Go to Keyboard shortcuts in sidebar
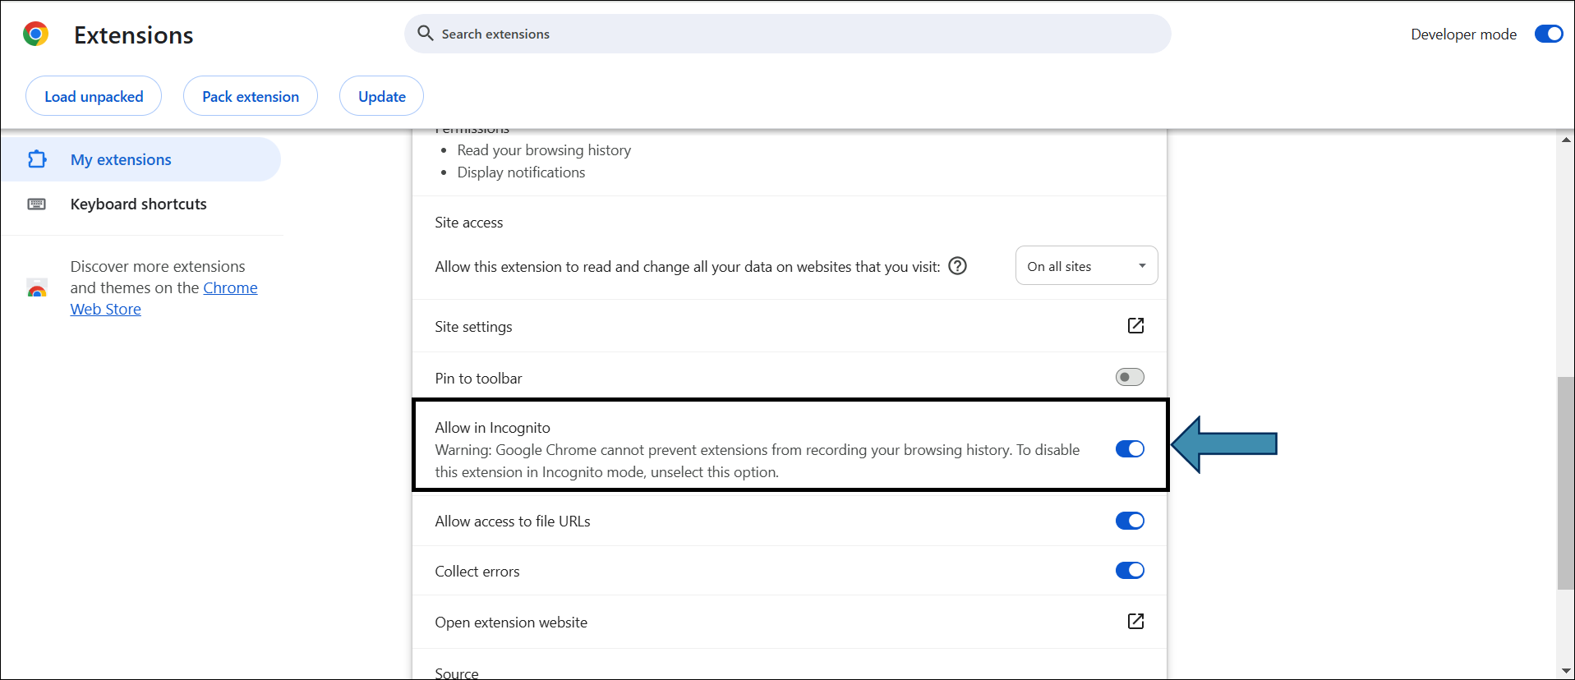The height and width of the screenshot is (680, 1575). pyautogui.click(x=138, y=204)
